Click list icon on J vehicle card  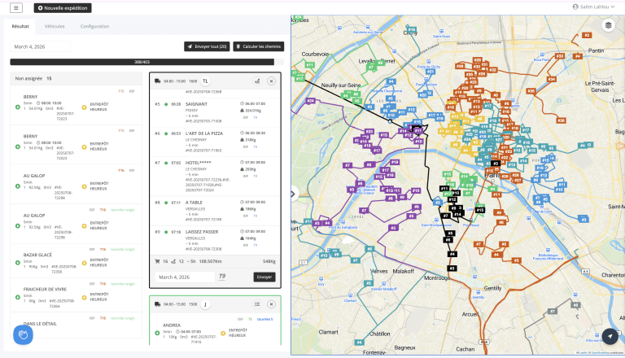coord(256,304)
